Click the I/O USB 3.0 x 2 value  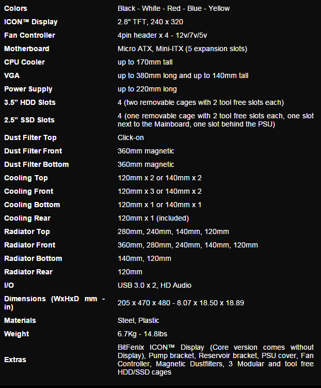[154, 285]
